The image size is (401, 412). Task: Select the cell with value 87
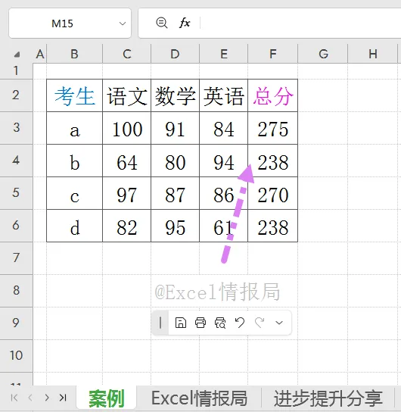(175, 193)
